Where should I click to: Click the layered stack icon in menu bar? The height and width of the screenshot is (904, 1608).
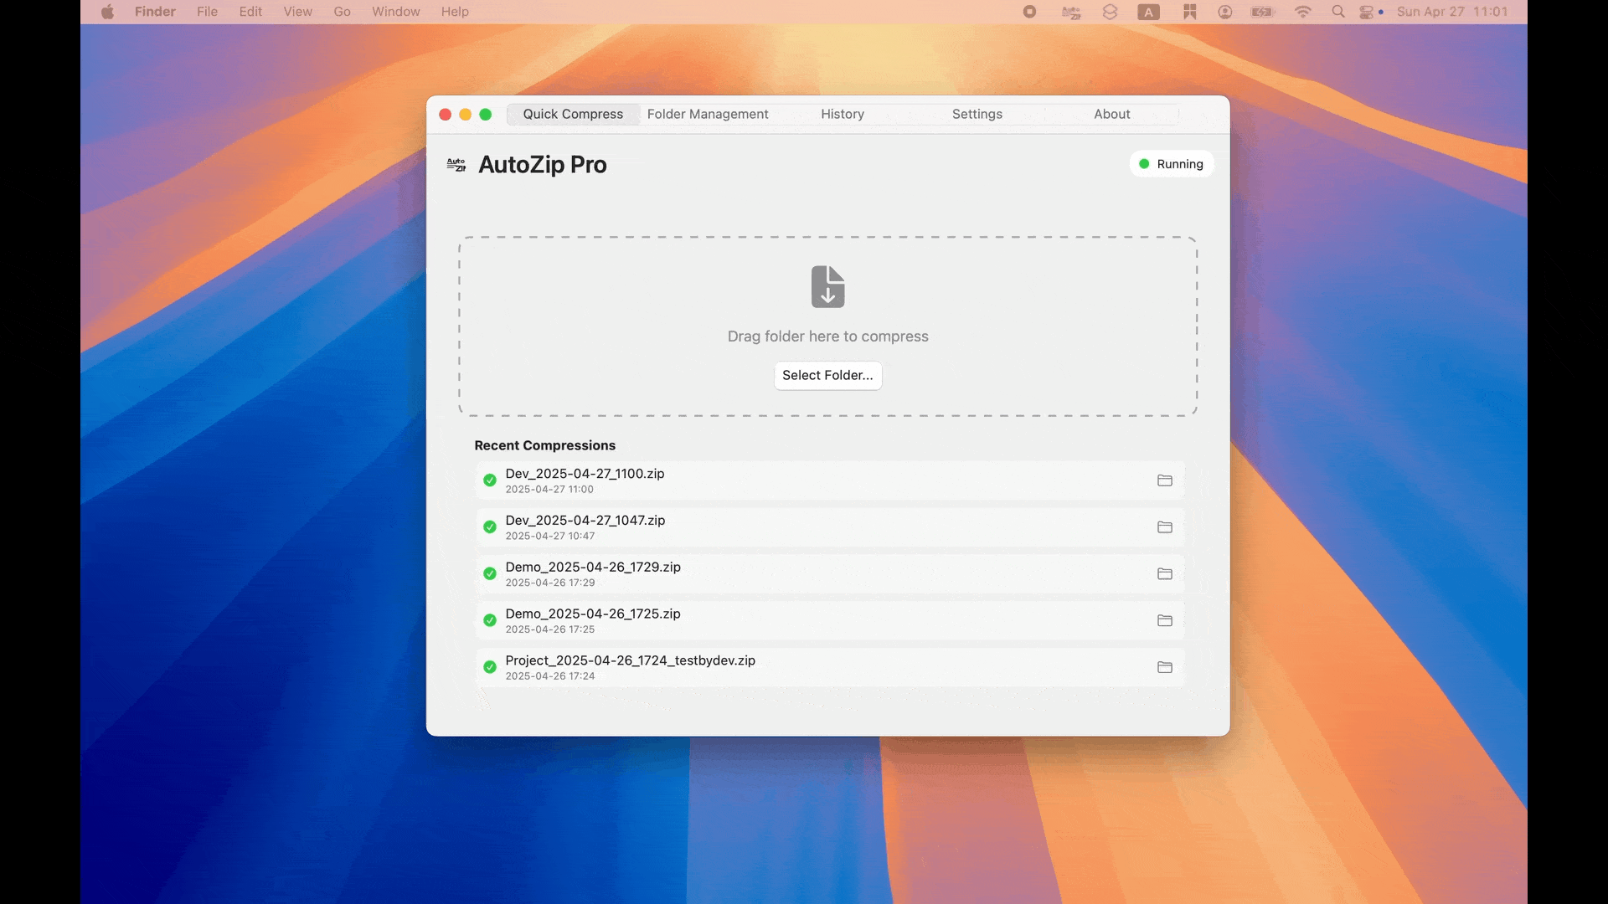(1110, 12)
